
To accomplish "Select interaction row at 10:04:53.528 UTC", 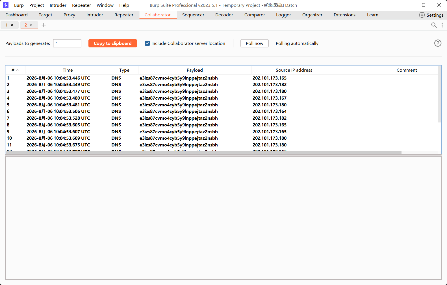I will coord(222,118).
